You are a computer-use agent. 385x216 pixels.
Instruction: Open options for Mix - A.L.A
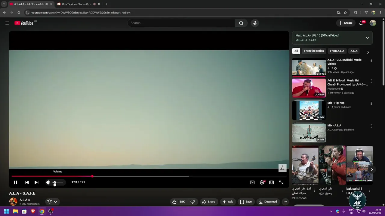pyautogui.click(x=371, y=126)
